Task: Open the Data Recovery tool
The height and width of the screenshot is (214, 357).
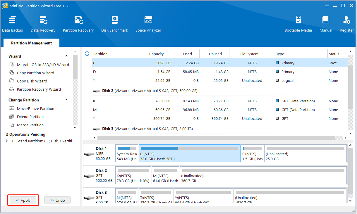Action: click(x=43, y=24)
